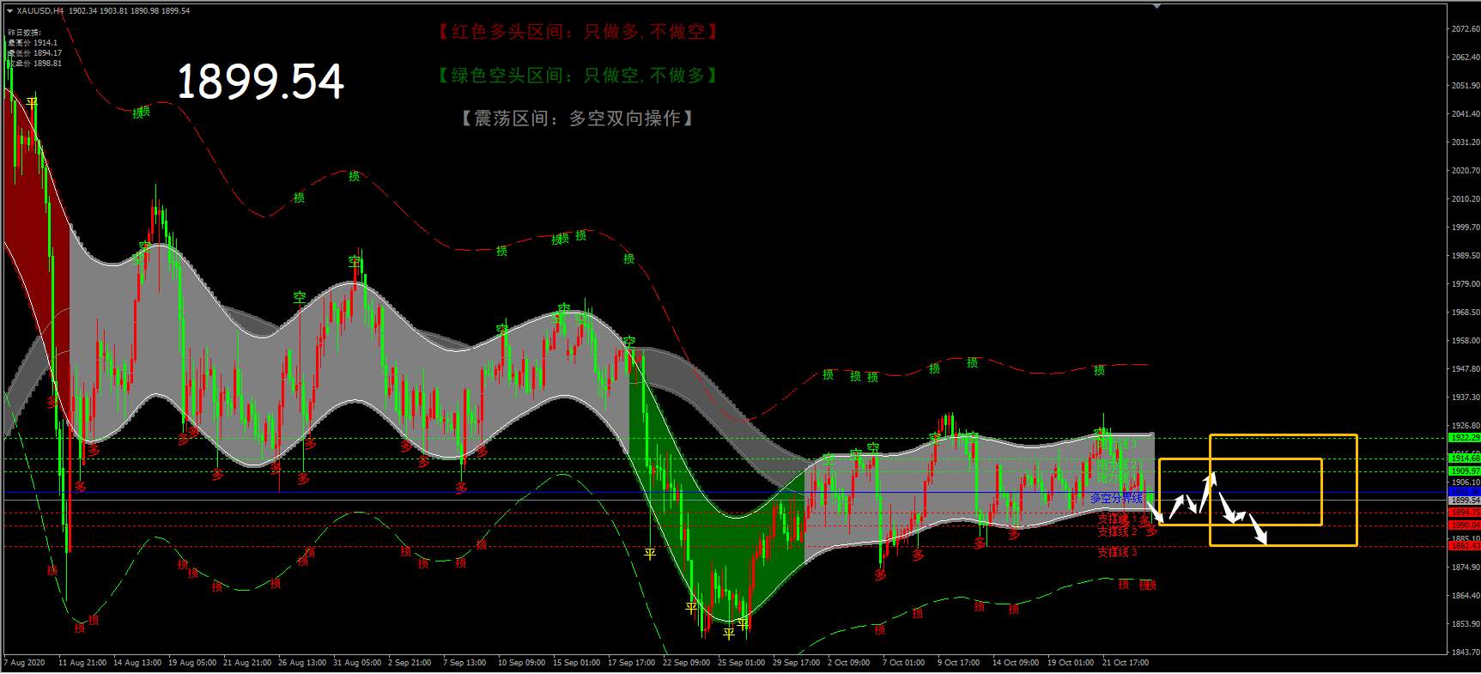Click 2020.70 on the price axis
Image resolution: width=1481 pixels, height=674 pixels.
1465,170
